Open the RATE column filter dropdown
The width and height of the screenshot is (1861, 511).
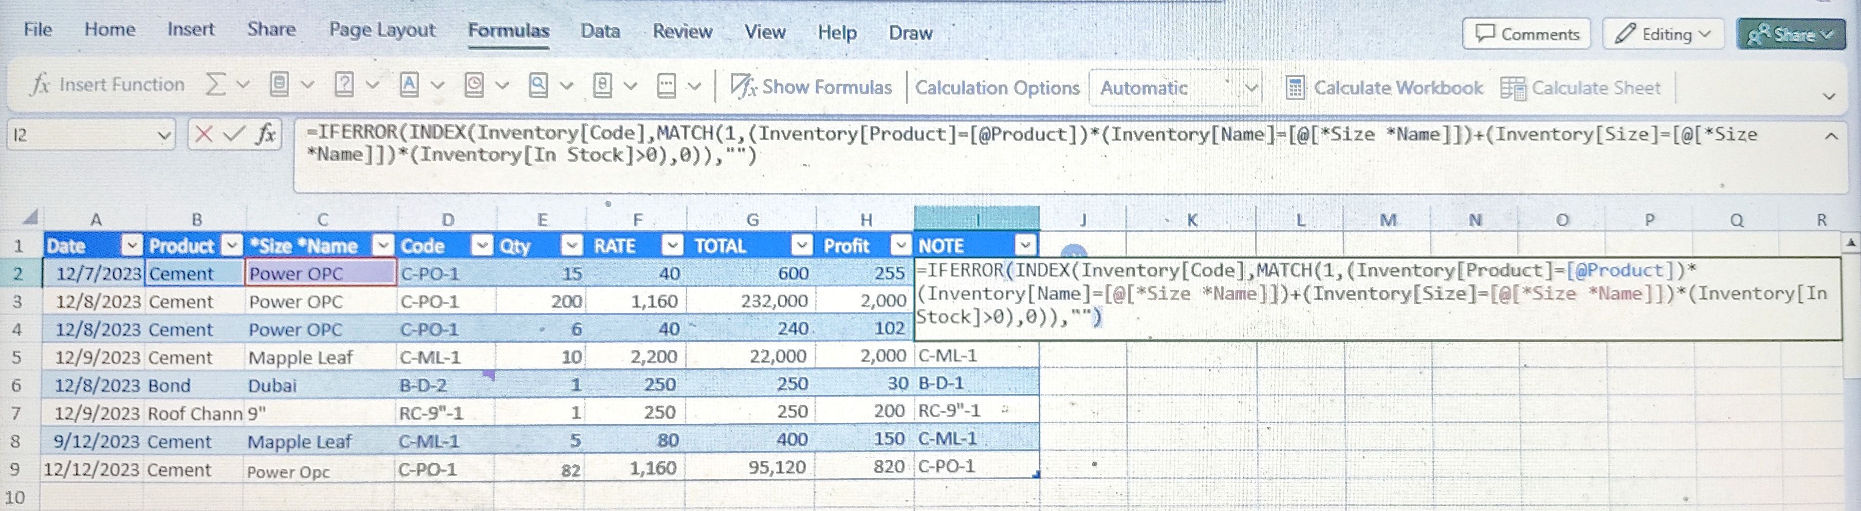(x=673, y=246)
